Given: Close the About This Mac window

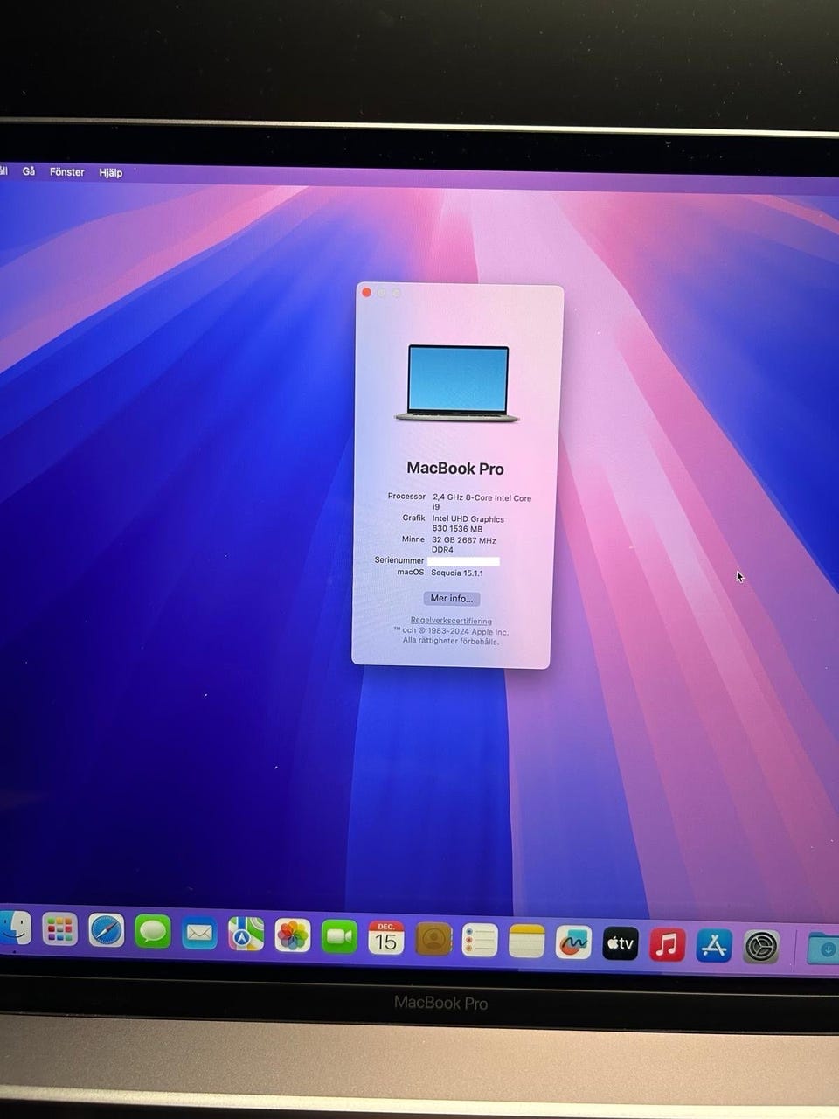Looking at the screenshot, I should 367,292.
